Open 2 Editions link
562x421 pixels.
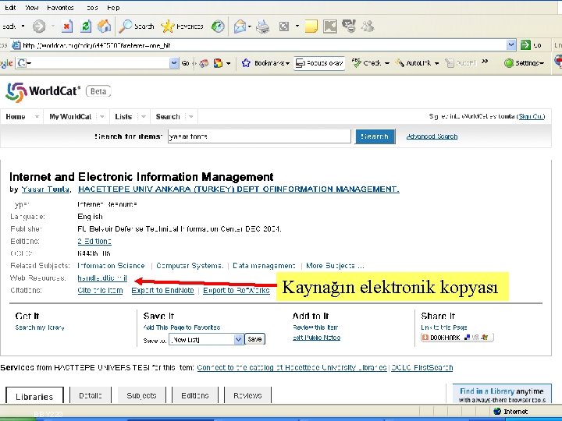(x=94, y=241)
